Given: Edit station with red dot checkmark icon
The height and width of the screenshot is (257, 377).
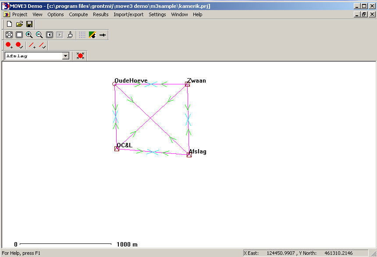Looking at the screenshot, I should pos(19,45).
